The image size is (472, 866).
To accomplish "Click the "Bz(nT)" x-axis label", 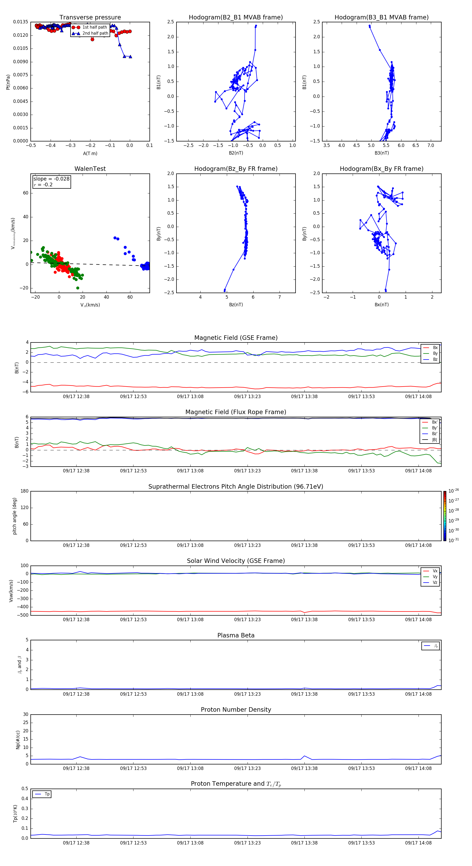I will click(x=236, y=305).
